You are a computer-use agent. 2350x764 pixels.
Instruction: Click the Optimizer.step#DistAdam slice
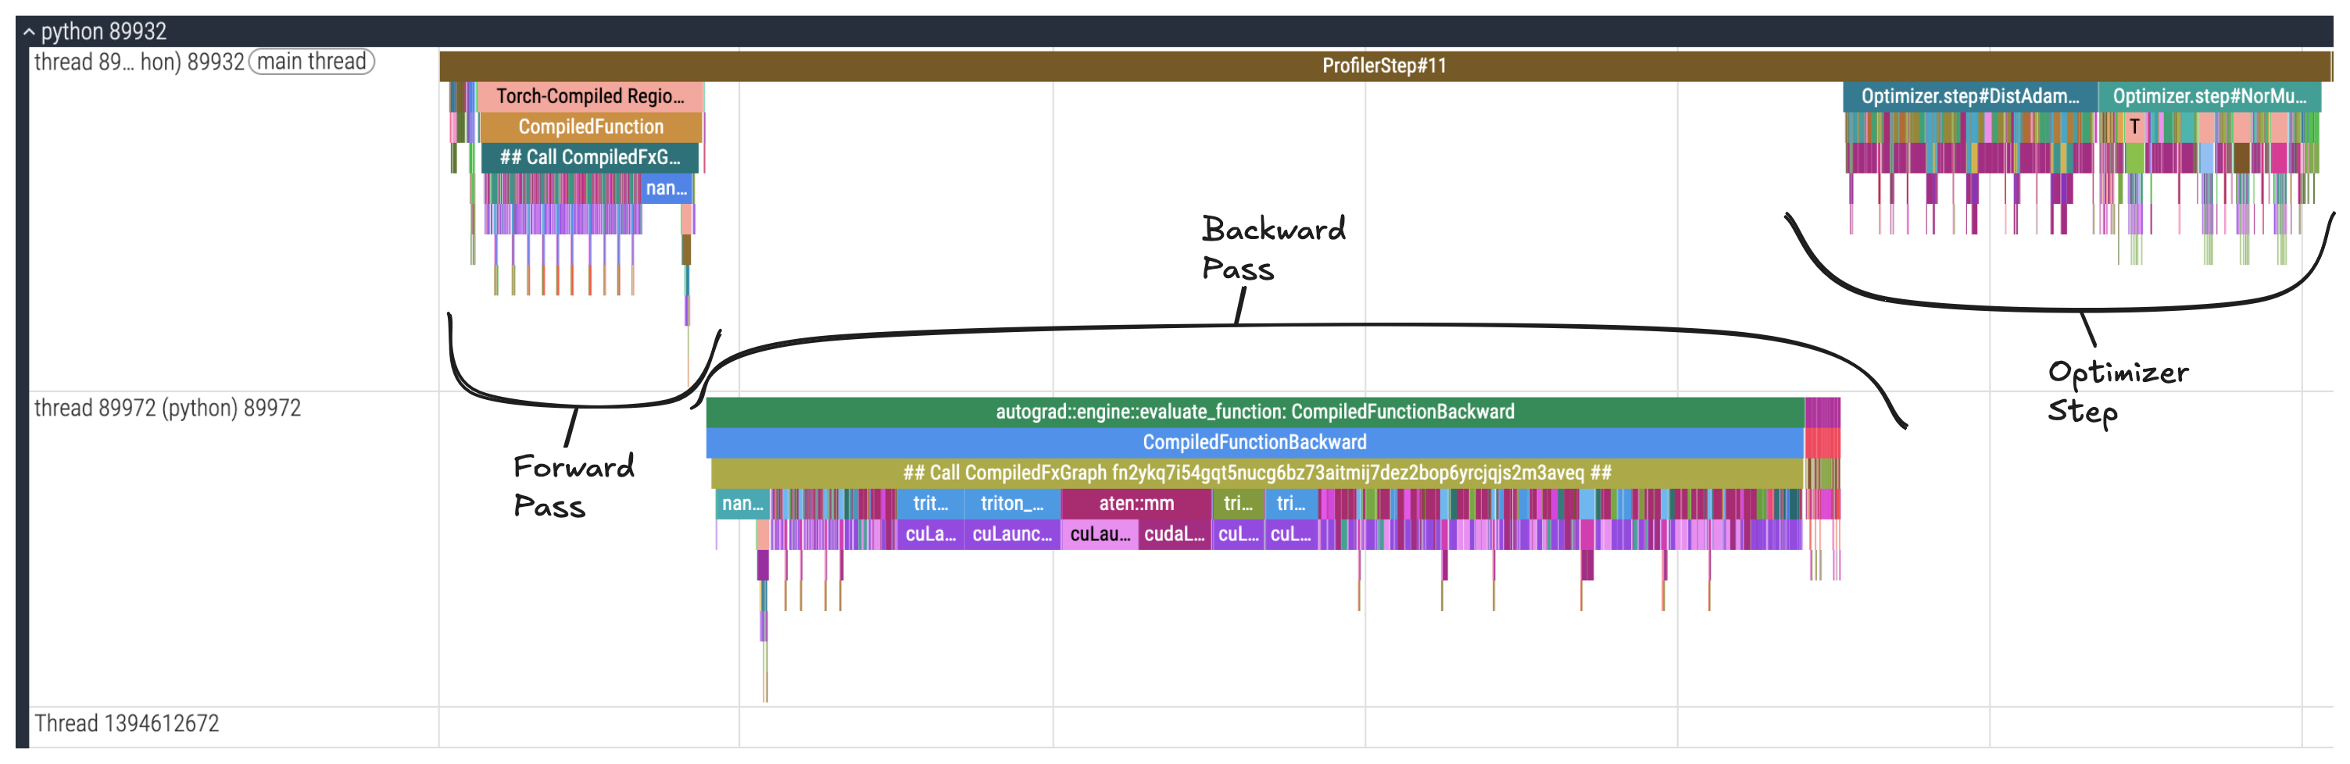coord(1969,97)
